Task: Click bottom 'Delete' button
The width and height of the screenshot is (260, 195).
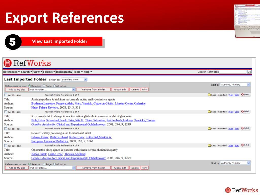Action: (135, 168)
